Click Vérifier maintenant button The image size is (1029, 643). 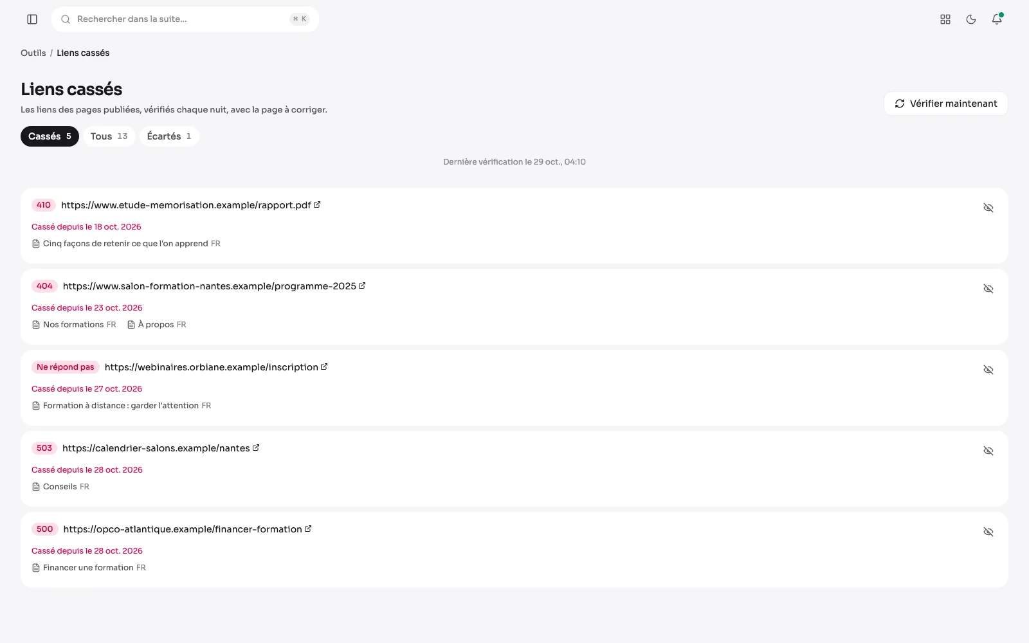click(x=945, y=104)
